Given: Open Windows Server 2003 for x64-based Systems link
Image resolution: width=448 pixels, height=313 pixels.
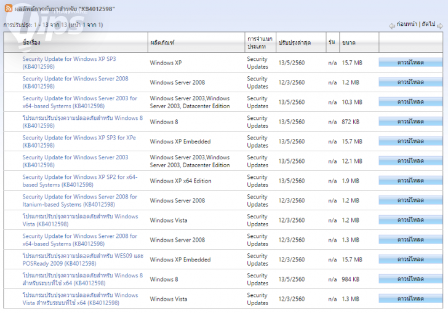Looking at the screenshot, I should 80,102.
